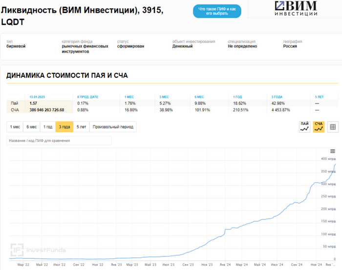Focus the fund name comparison input field

59,141
